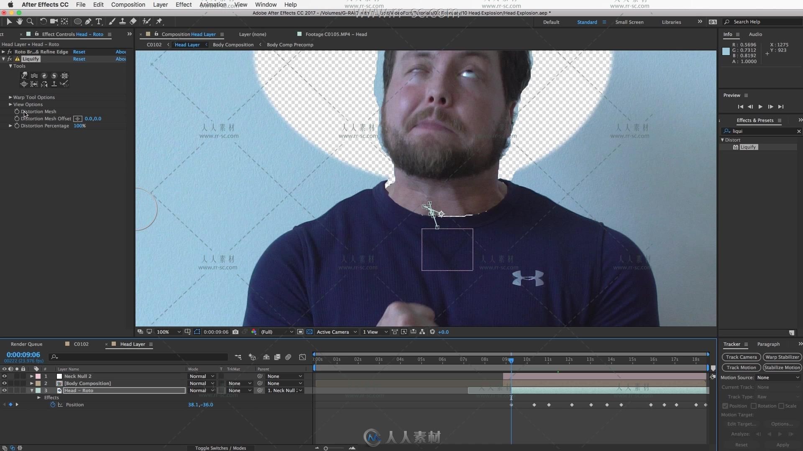Switch to Audio panel tab
This screenshot has width=803, height=451.
(755, 34)
